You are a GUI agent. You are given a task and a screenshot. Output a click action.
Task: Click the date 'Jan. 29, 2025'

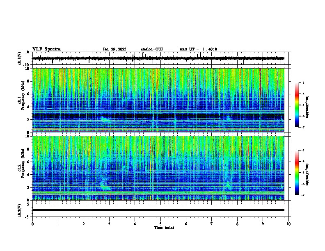114,49
